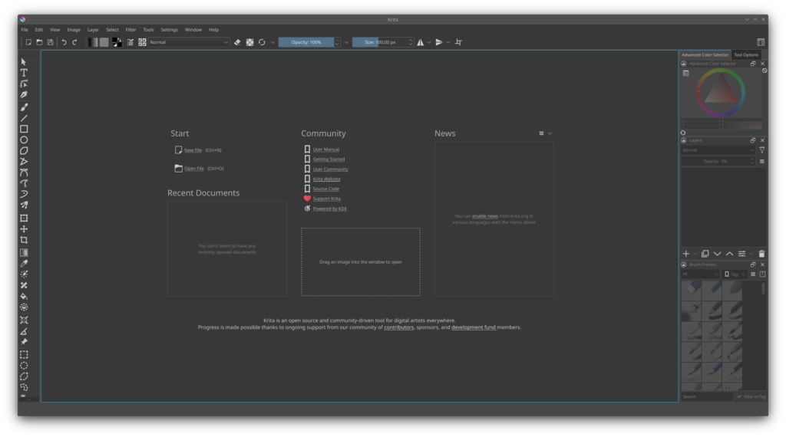Select the Crop tool in toolbox

pos(24,240)
